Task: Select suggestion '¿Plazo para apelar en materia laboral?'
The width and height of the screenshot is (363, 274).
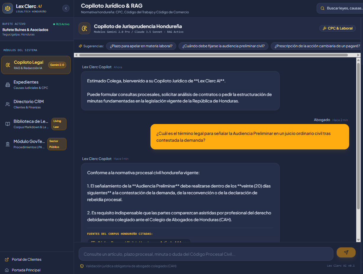Action: (x=141, y=46)
